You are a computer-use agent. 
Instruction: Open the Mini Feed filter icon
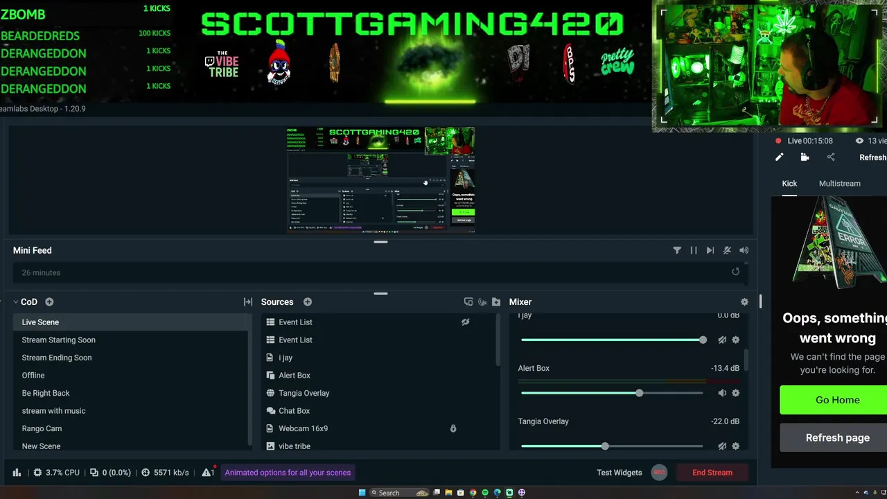[x=677, y=250]
